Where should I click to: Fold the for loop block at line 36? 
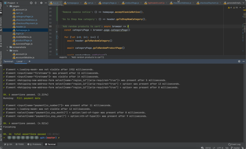point(57,37)
